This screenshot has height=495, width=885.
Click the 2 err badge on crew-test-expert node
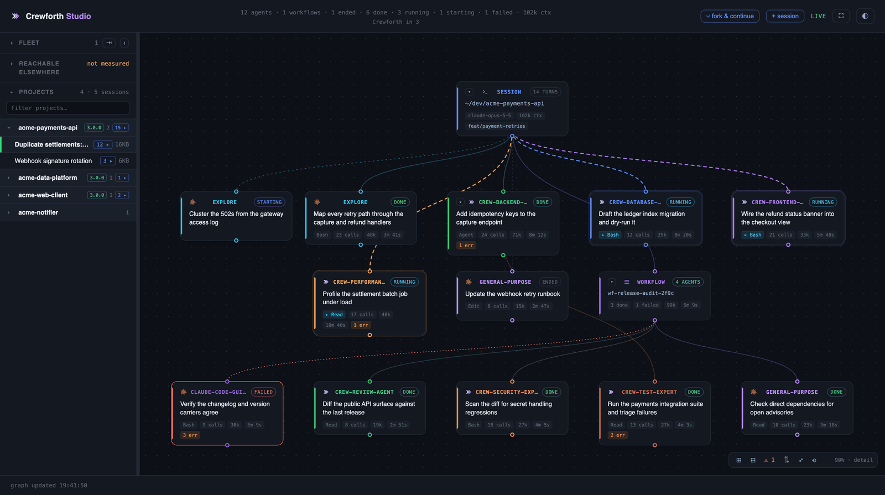point(617,435)
